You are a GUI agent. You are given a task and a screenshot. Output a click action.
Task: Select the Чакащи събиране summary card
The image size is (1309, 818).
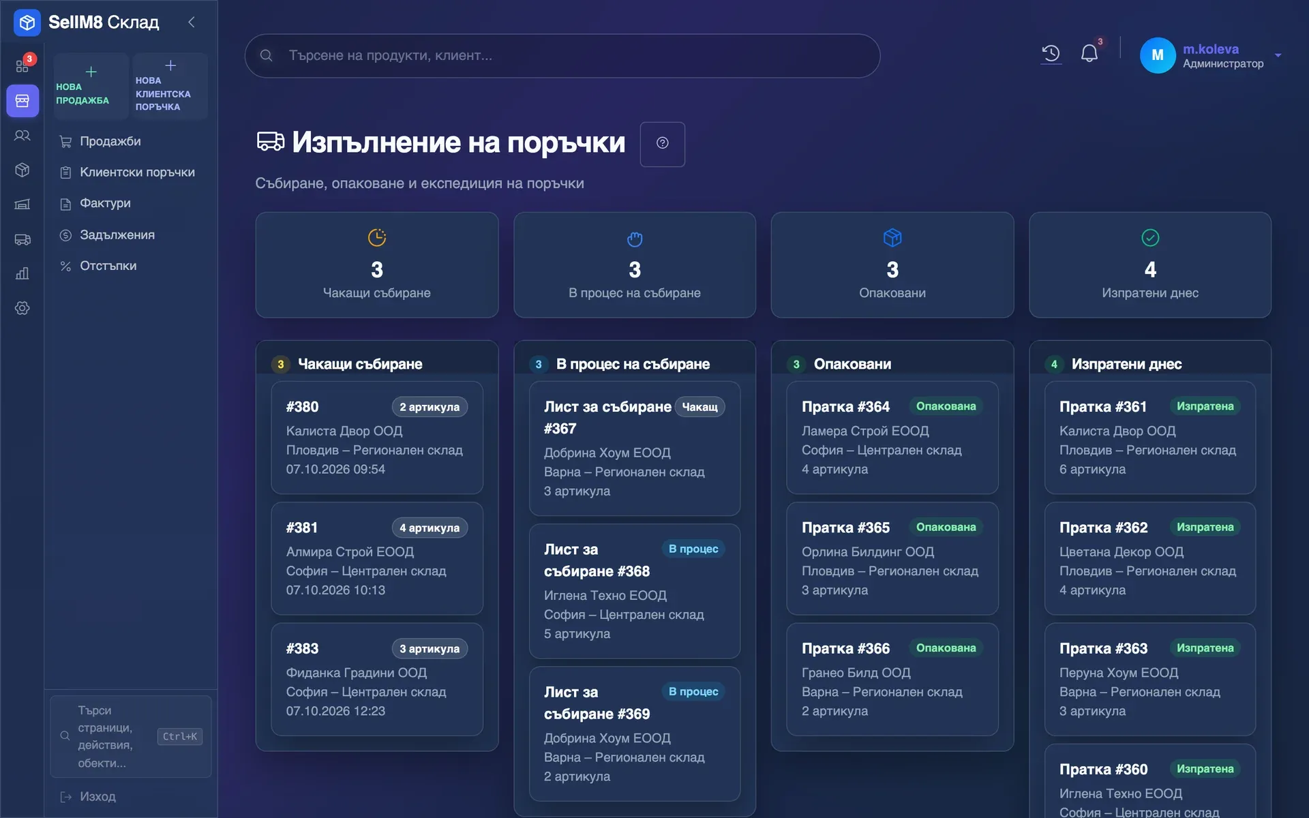tap(377, 265)
